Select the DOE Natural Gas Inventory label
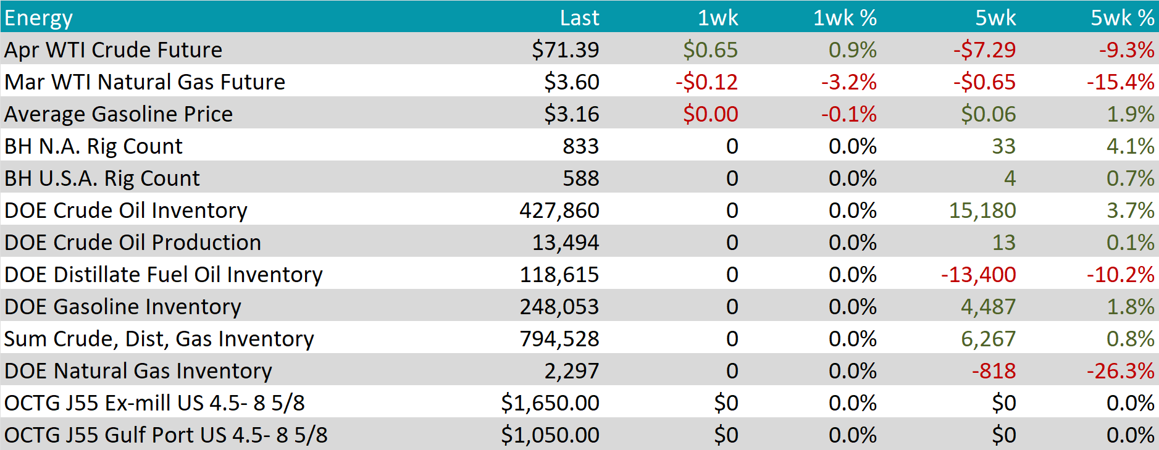This screenshot has height=450, width=1159. [x=138, y=371]
